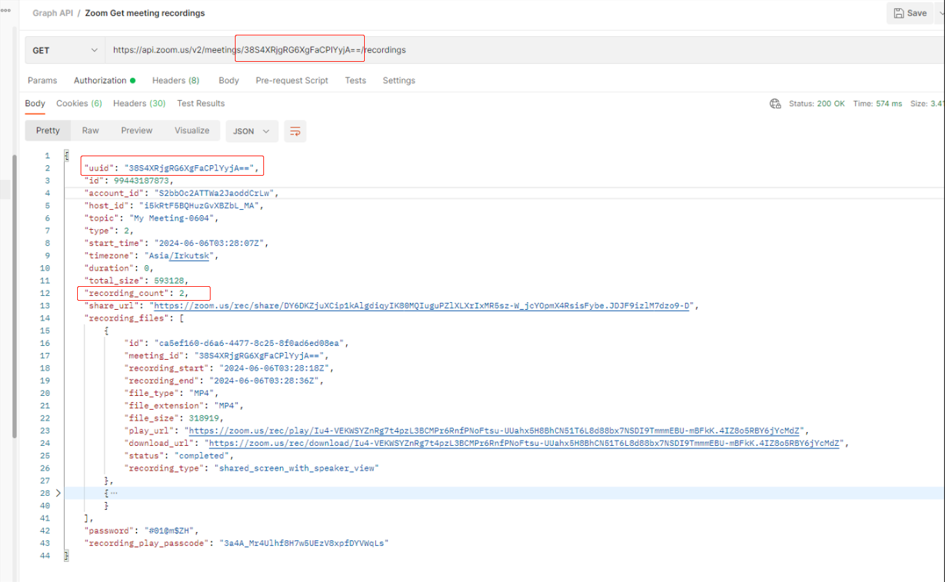Click the "recording_start" line
The image size is (945, 582).
click(229, 368)
